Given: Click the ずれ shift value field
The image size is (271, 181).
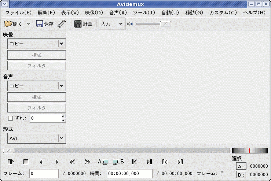Looking at the screenshot, I should pyautogui.click(x=45, y=118).
